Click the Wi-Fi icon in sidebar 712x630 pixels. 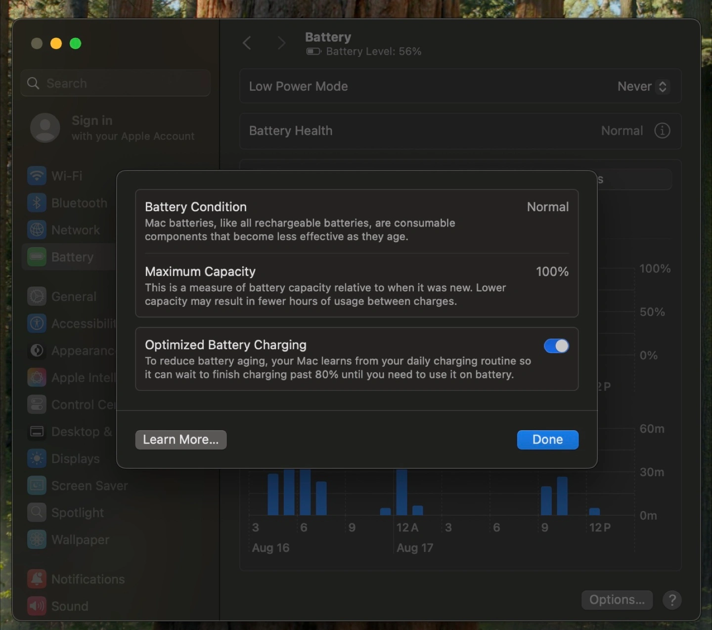click(x=37, y=176)
